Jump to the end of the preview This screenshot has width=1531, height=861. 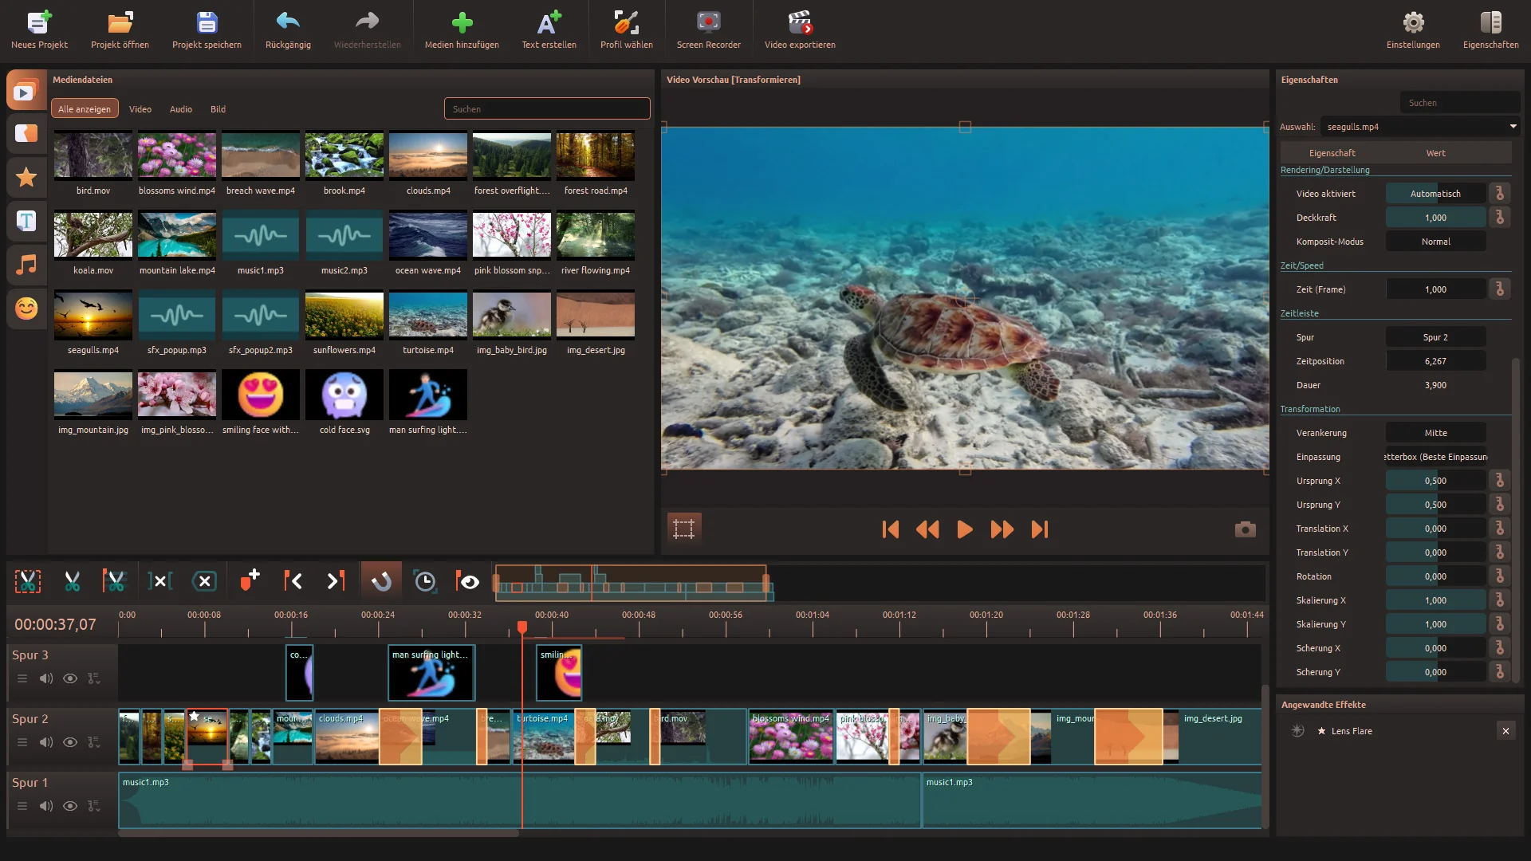tap(1040, 529)
